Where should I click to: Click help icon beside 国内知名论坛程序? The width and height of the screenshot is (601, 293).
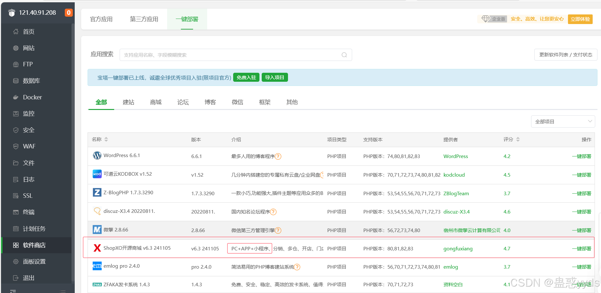tap(273, 212)
